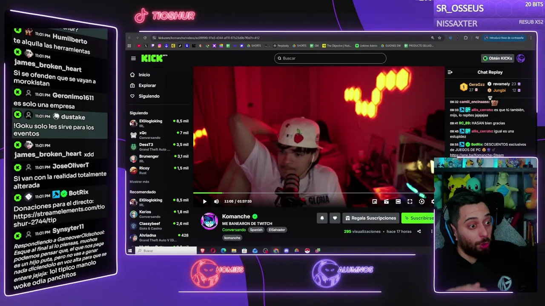Screen dimensions: 545x306
Task: Open the Kick hamburger menu
Action: coord(133,59)
